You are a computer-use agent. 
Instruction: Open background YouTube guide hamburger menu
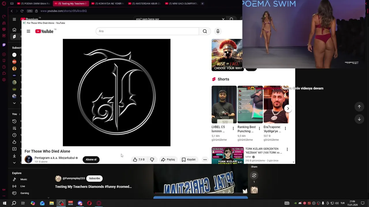click(14, 19)
